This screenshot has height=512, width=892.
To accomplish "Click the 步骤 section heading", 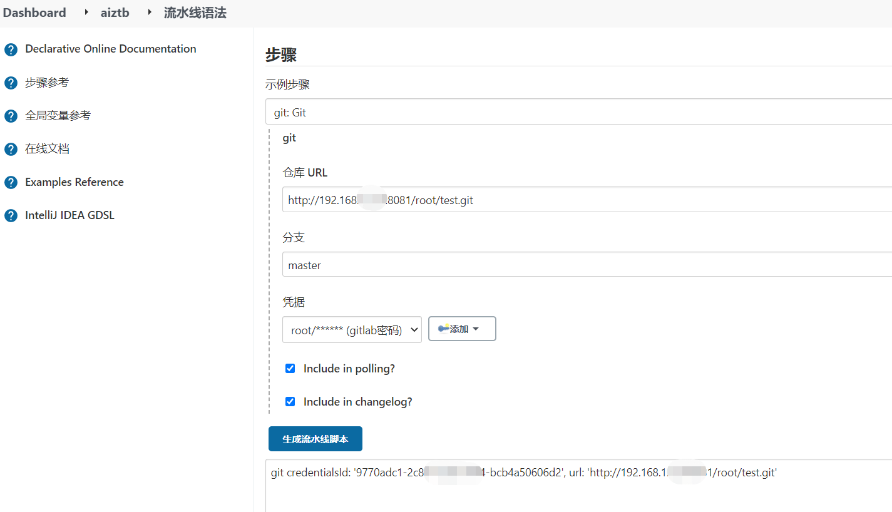I will pyautogui.click(x=281, y=55).
